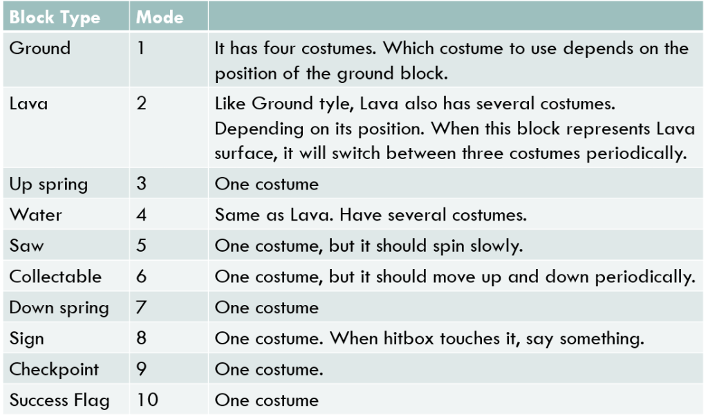
Task: Click the Mode column header
Action: coord(160,17)
